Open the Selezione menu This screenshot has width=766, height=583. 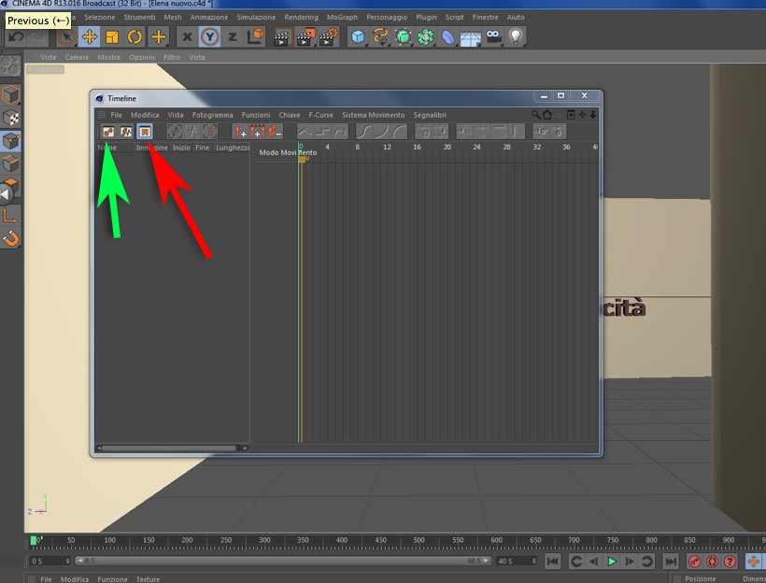(100, 17)
